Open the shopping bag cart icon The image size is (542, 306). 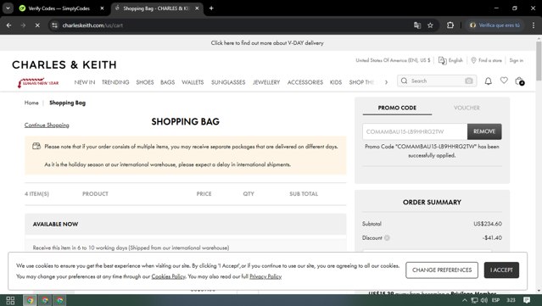[520, 81]
